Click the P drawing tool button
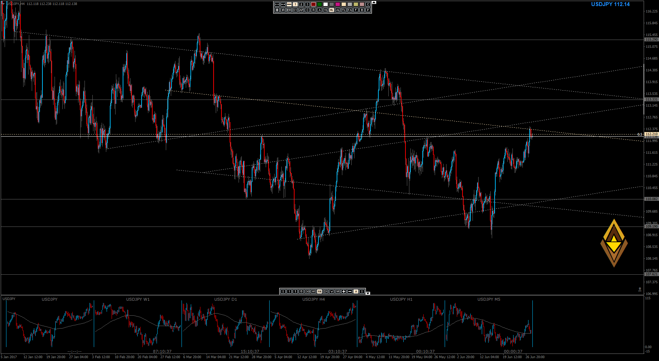Viewport: 659px width, 361px height. click(368, 10)
